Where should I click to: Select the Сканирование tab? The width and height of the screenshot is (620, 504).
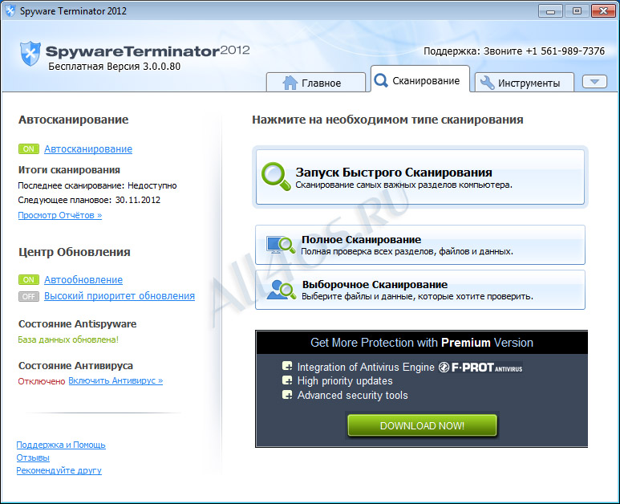420,79
